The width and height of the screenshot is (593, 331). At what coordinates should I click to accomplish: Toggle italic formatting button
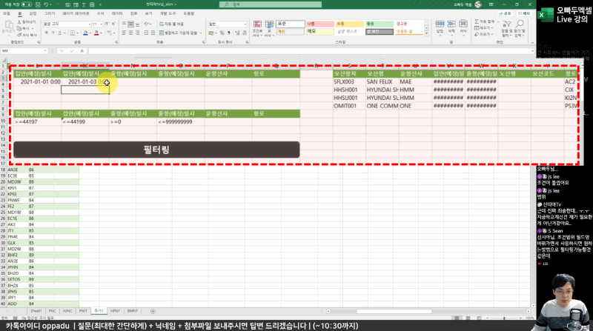[53, 33]
